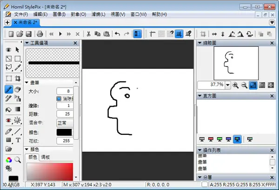Image resolution: width=279 pixels, height=190 pixels.
Task: Click the Flip Horizontal icon
Action: click(x=214, y=34)
